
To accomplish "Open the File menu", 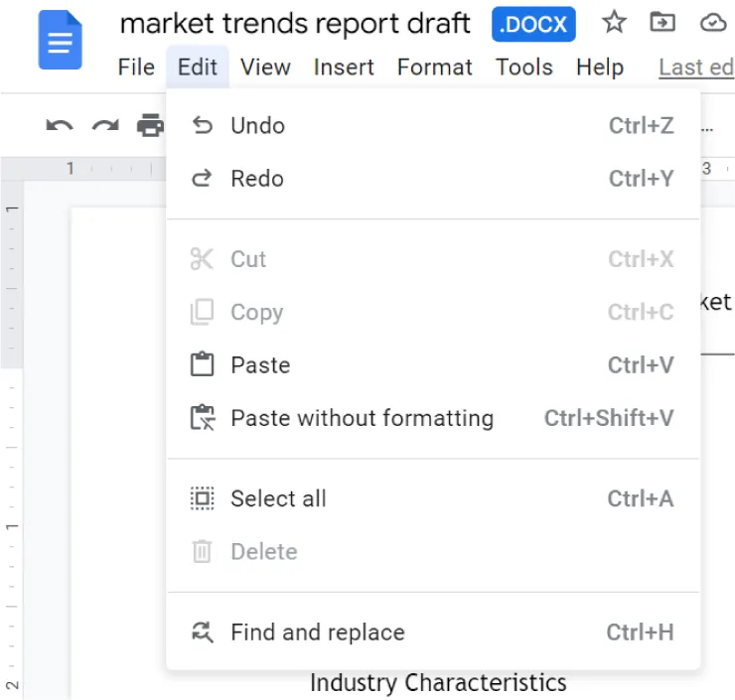I will tap(136, 68).
